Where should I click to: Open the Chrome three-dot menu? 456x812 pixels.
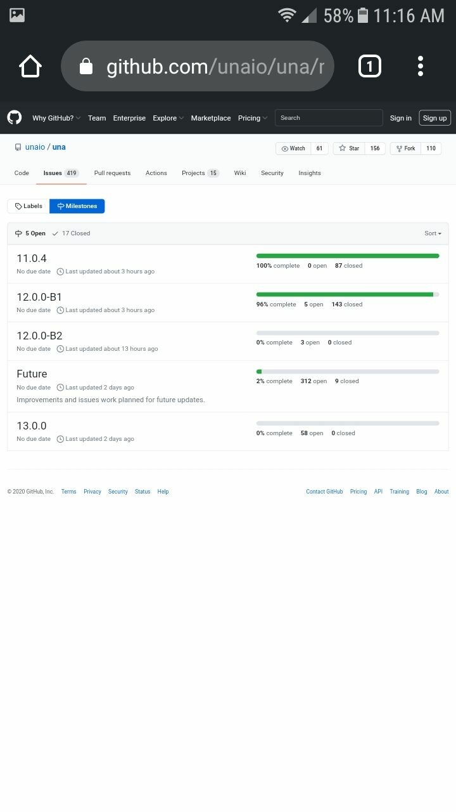(420, 66)
